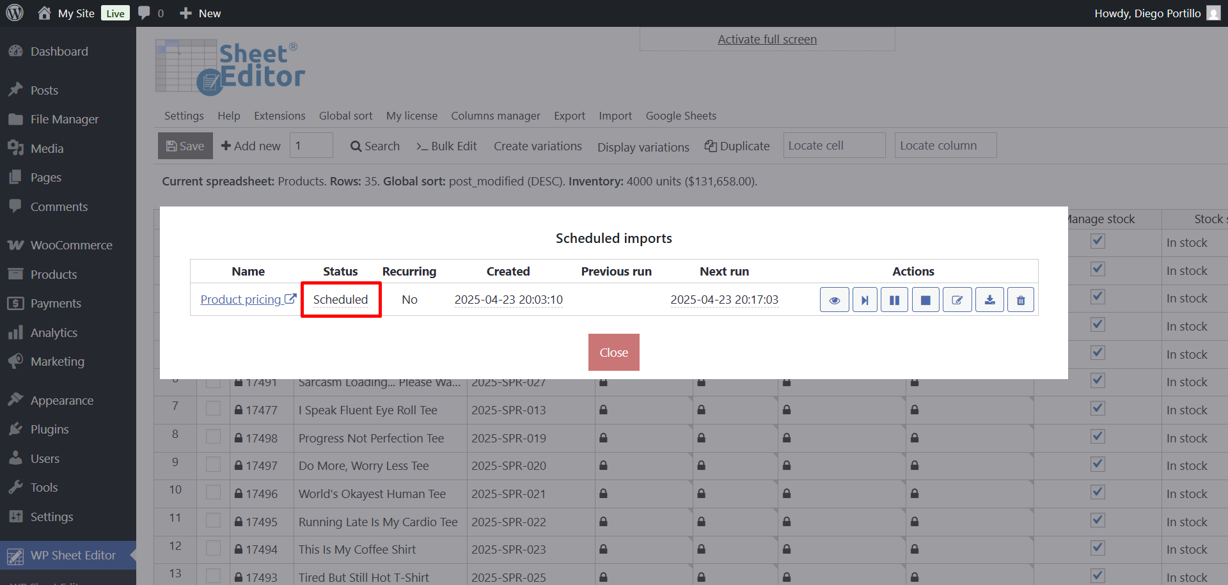Expand the Export menu

click(569, 116)
